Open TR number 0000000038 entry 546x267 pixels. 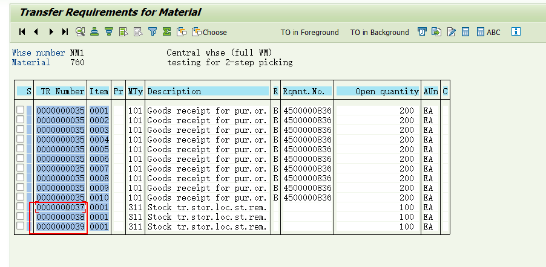[x=61, y=217]
